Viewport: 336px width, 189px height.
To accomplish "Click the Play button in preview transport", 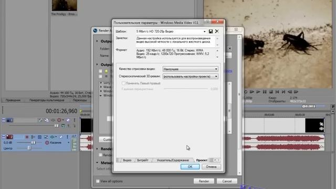I will point(258,92).
